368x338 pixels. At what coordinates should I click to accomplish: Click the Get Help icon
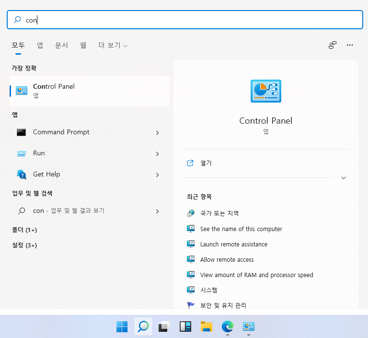click(x=22, y=175)
